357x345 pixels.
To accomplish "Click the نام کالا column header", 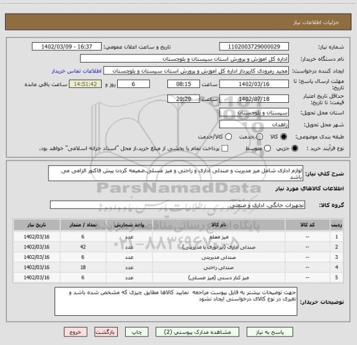I will [219, 225].
